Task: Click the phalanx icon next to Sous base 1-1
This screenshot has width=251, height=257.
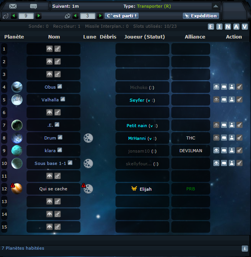Action: click(x=70, y=163)
